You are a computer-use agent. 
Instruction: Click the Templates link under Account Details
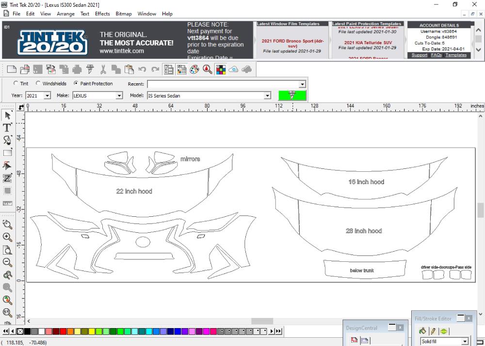click(457, 55)
